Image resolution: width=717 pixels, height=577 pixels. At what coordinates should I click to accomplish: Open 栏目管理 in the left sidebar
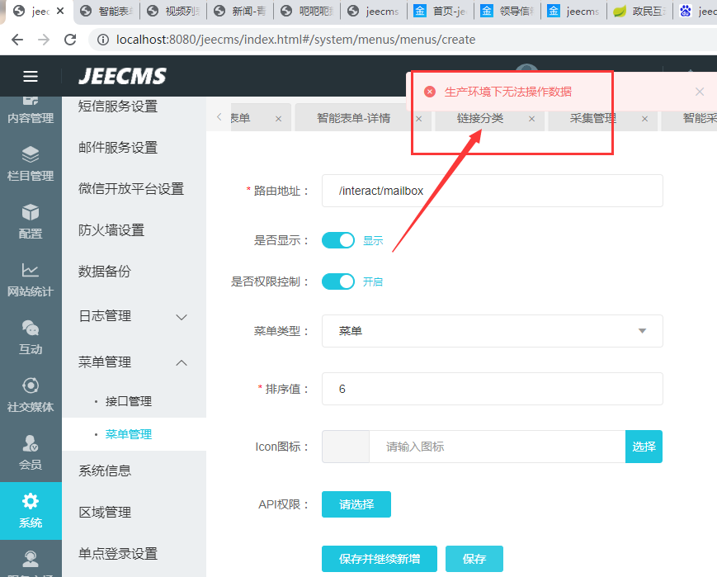pos(31,163)
